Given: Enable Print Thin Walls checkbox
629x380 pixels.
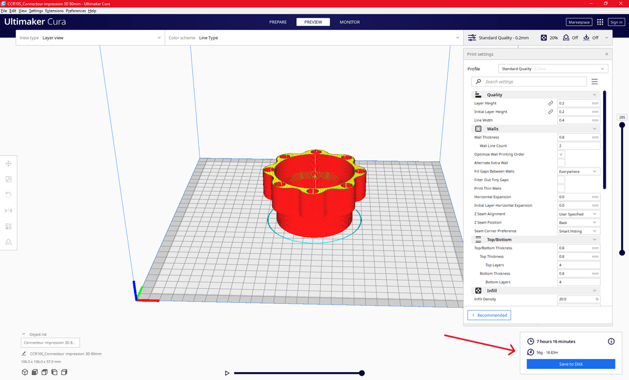Looking at the screenshot, I should pos(561,188).
